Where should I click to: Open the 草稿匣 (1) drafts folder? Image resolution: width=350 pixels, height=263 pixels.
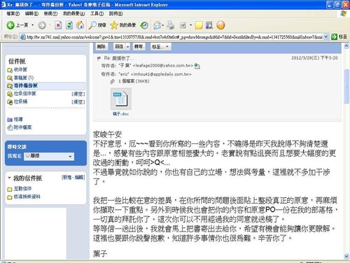click(24, 78)
